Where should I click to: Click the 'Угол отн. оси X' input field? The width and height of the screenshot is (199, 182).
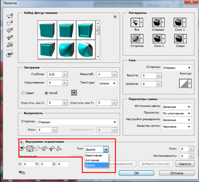[55, 103]
